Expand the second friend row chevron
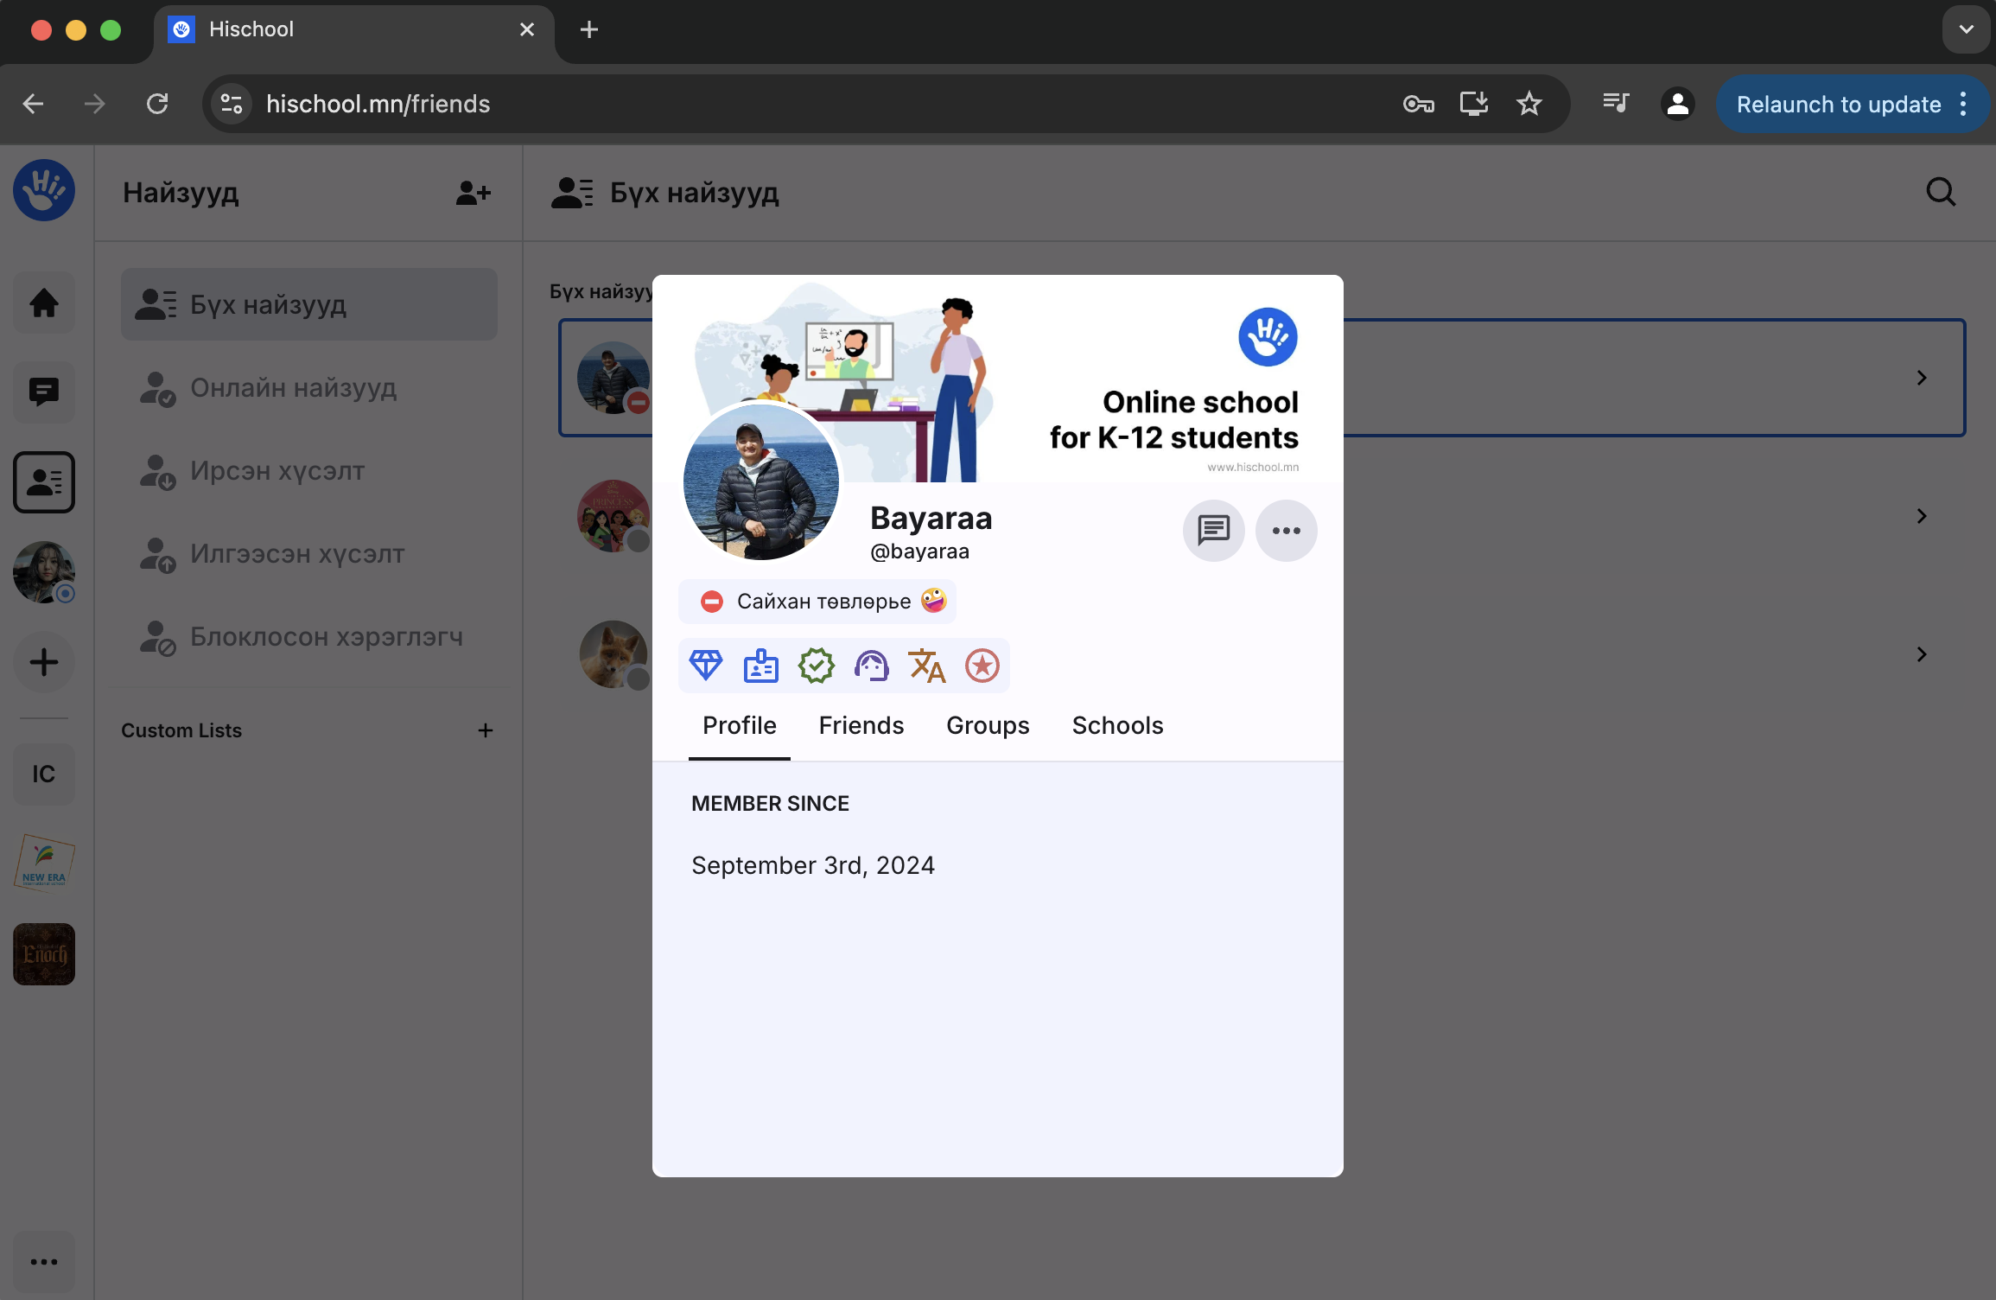This screenshot has height=1300, width=1996. click(1921, 516)
